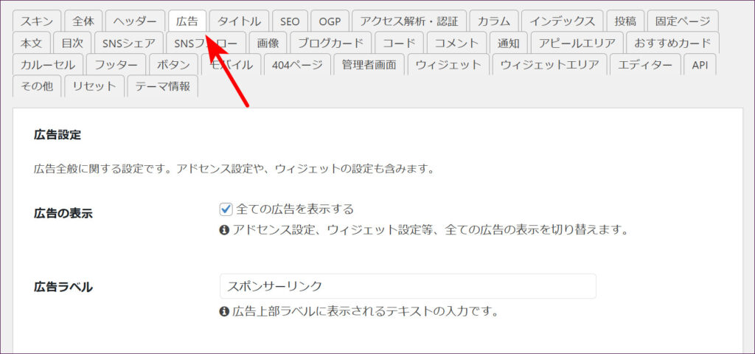Open the OGP settings tab

pos(330,21)
